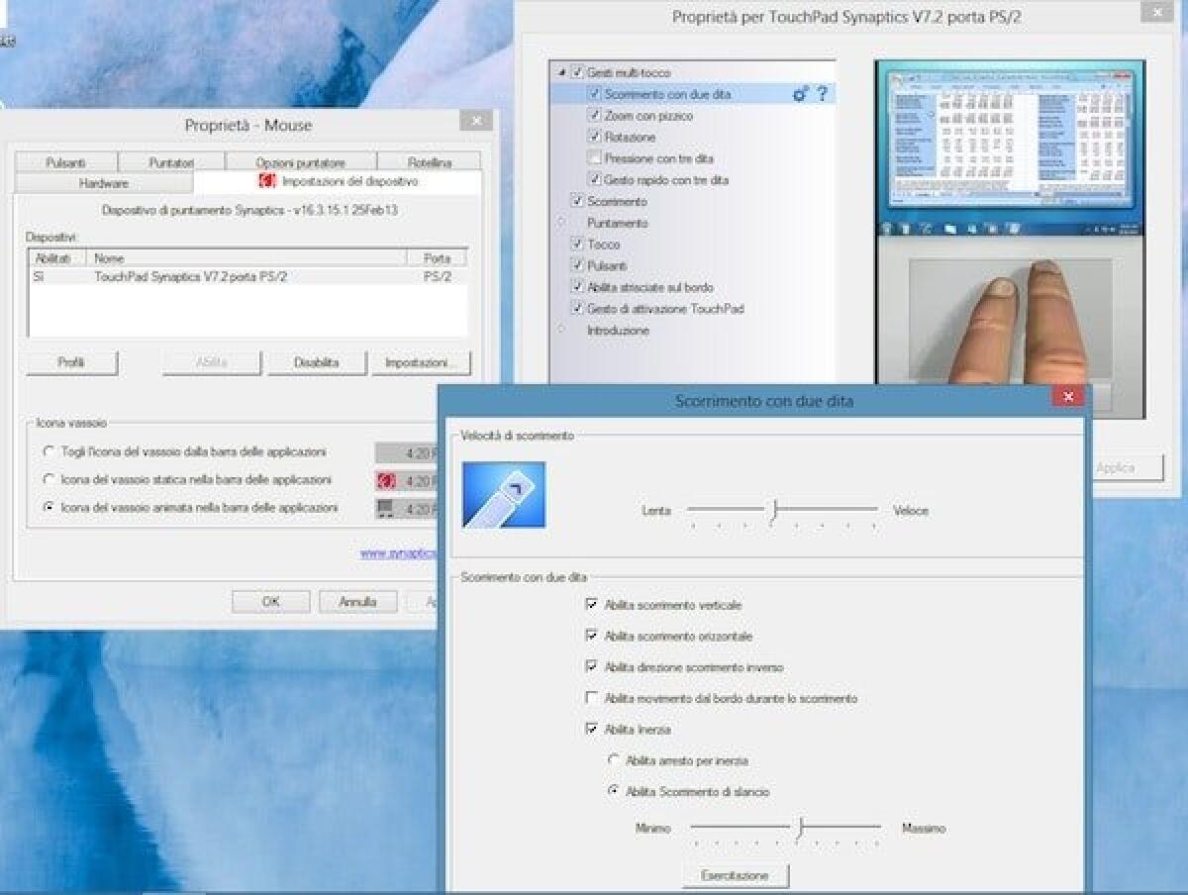Collapse the Gesti multi-tocco tree
Viewport: 1188px width, 895px height.
560,72
